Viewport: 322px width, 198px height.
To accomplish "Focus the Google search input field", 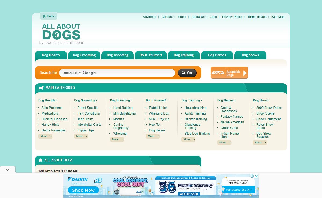I will coord(129,73).
